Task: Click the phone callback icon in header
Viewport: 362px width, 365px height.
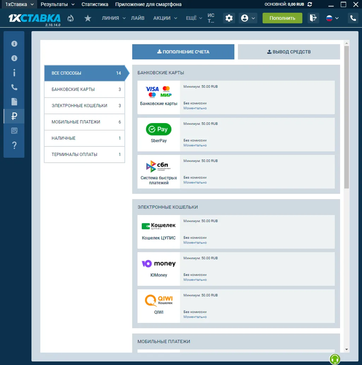Action: coord(353,18)
